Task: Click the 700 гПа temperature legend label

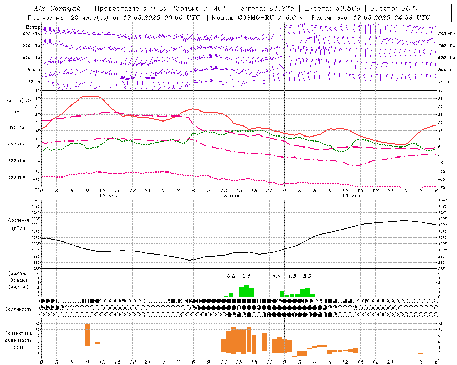Action: (17, 161)
